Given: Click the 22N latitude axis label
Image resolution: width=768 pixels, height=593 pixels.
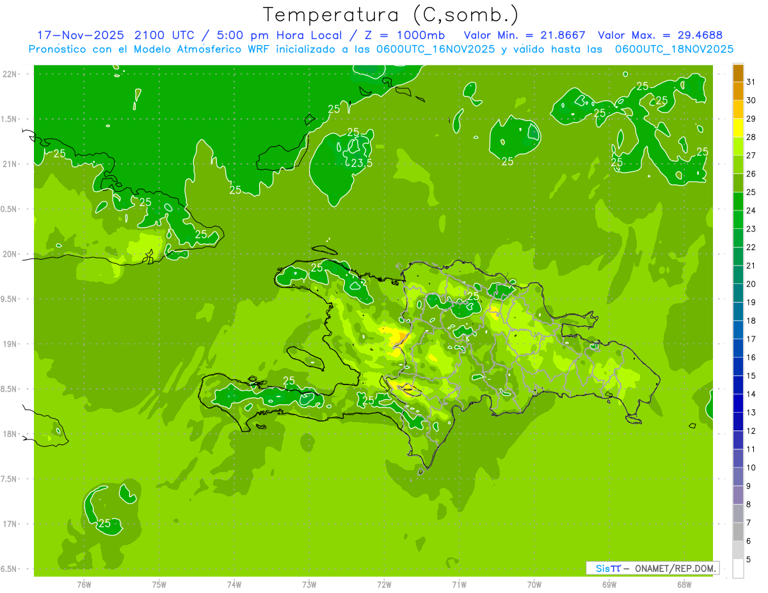Looking at the screenshot, I should point(10,74).
